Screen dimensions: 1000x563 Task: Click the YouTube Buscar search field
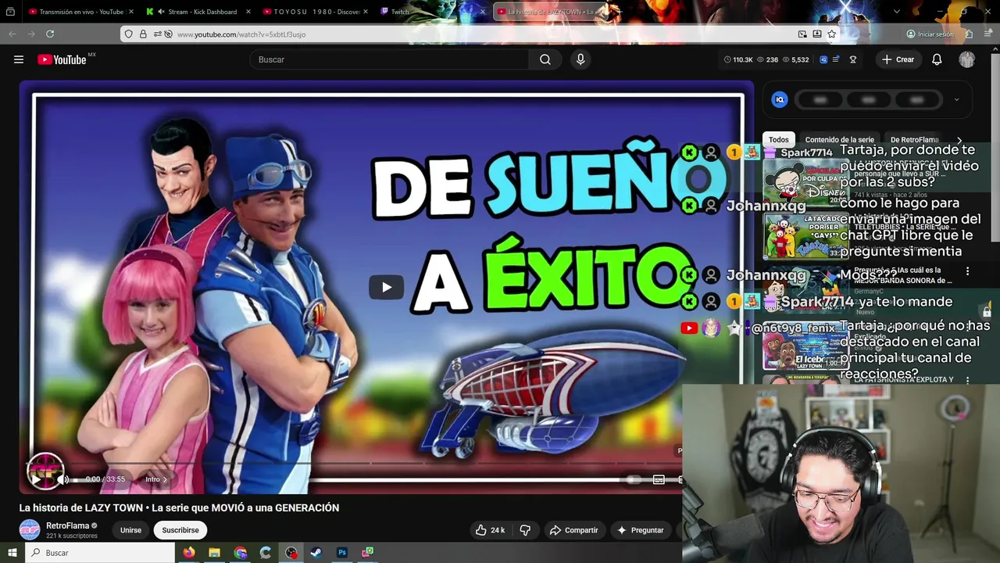coord(391,59)
